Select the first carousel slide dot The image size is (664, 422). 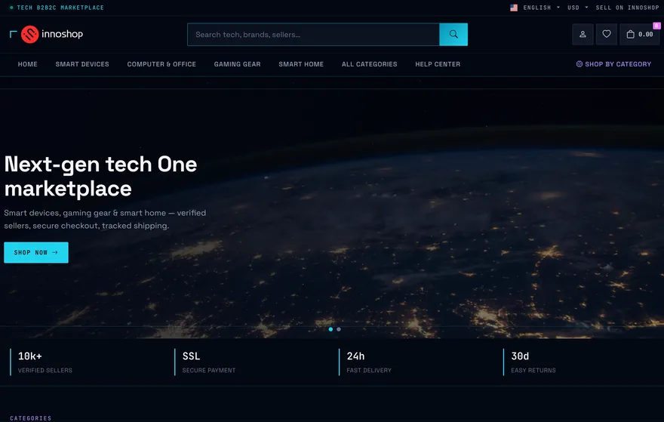coord(330,329)
